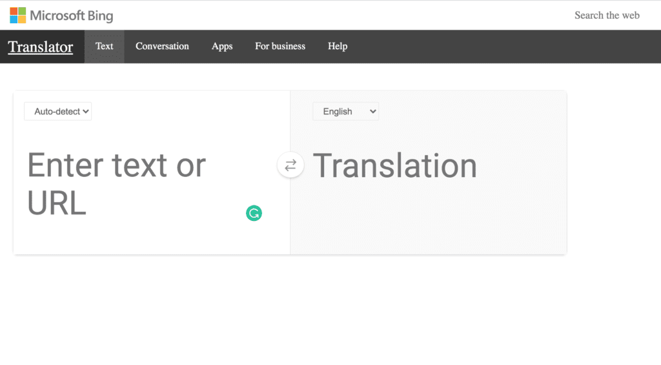
Task: Click the Microsoft Bing logo
Action: point(61,16)
